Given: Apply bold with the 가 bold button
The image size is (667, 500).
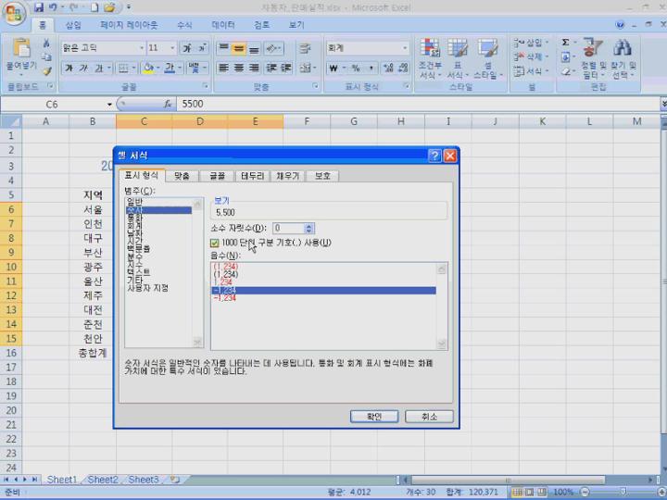Looking at the screenshot, I should click(x=69, y=68).
